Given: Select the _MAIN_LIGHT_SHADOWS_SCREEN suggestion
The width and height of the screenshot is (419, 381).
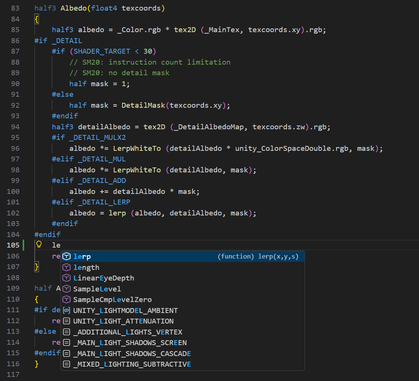Looking at the screenshot, I should coord(124,342).
